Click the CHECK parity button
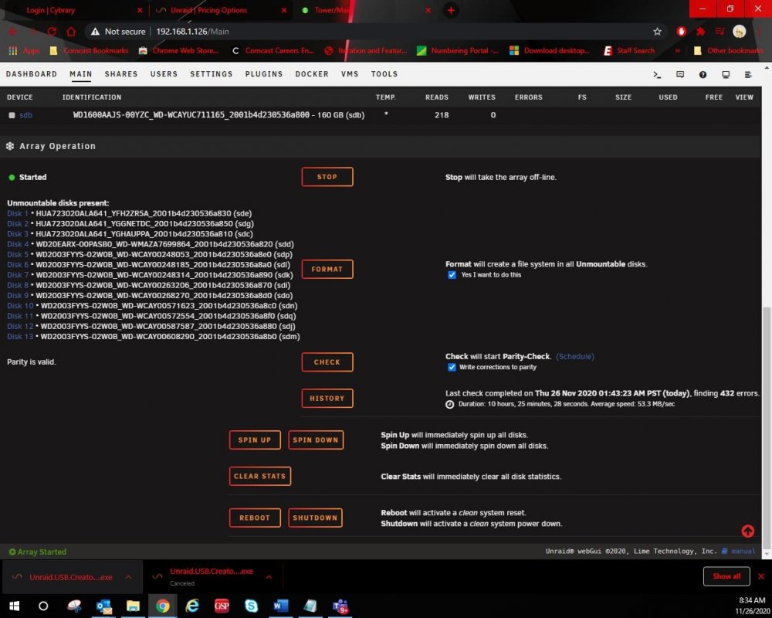Screen dimensions: 772x618 click(327, 362)
